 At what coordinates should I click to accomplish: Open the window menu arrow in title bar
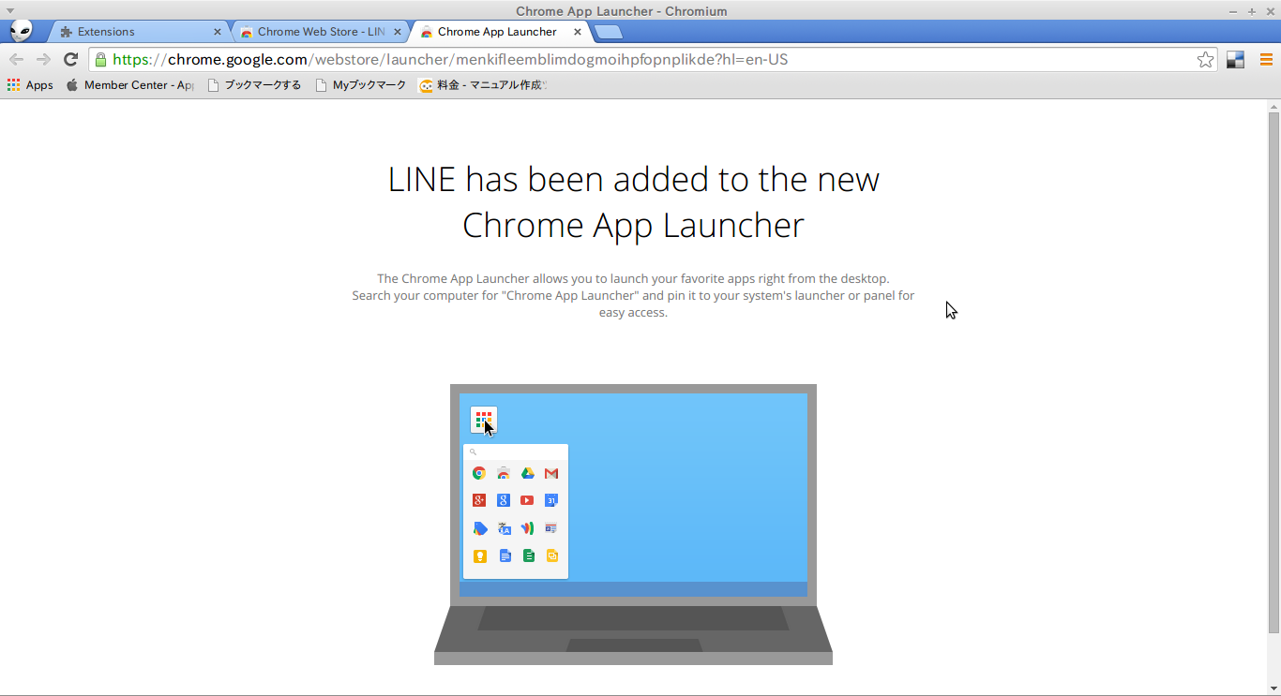click(9, 10)
